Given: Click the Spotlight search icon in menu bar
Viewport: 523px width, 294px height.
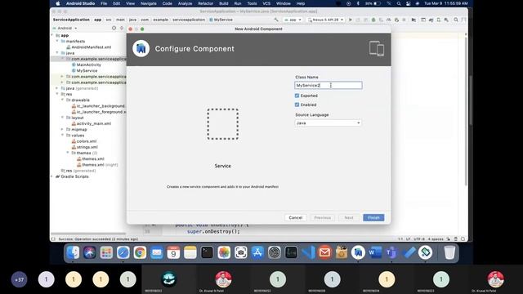Looking at the screenshot, I should pos(399,3).
